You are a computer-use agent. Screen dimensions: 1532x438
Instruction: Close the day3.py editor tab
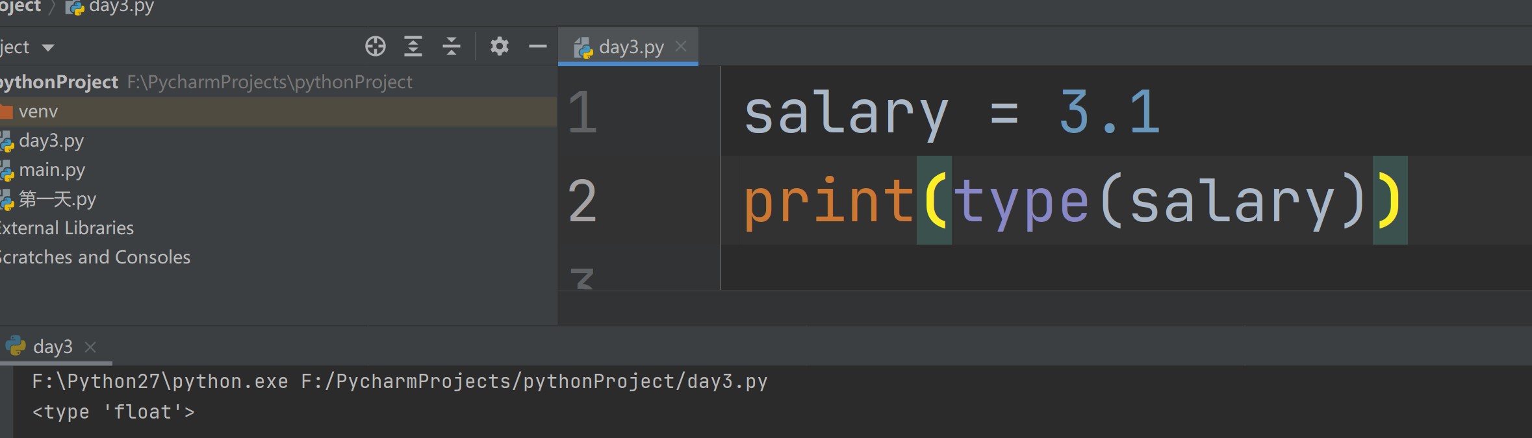pos(681,47)
